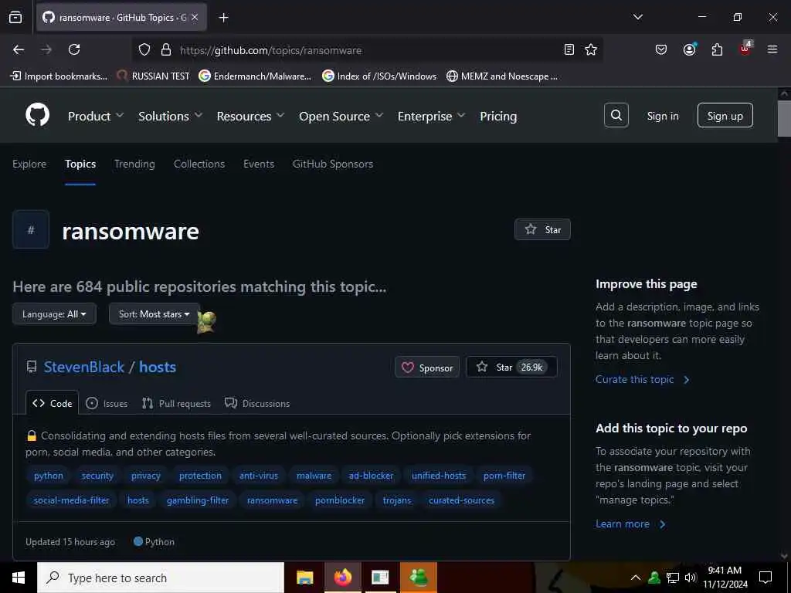Sponsor the StevenBlack hosts repository
791x593 pixels.
click(427, 368)
